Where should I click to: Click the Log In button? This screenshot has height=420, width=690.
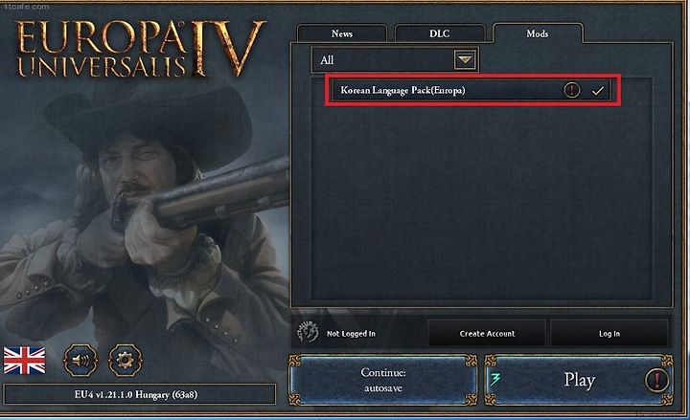pos(609,334)
